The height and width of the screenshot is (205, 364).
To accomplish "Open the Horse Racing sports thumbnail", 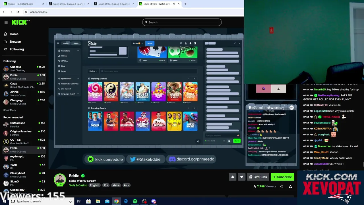I will click(190, 121).
